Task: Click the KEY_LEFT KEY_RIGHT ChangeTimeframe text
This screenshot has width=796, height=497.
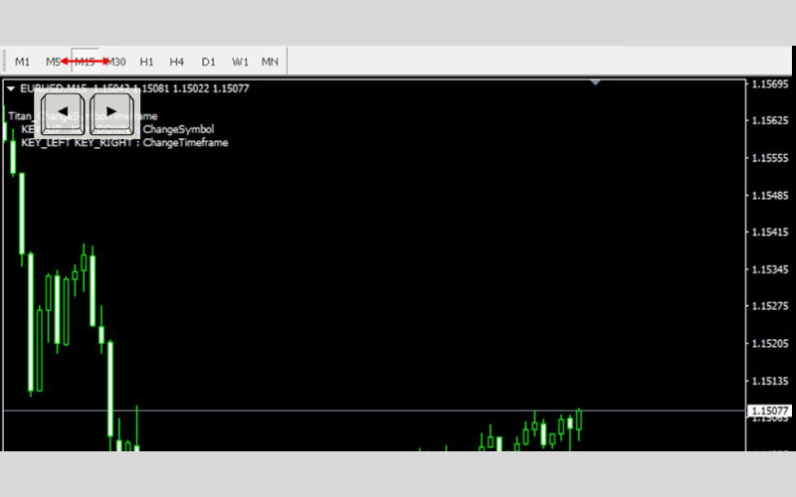Action: (x=124, y=143)
